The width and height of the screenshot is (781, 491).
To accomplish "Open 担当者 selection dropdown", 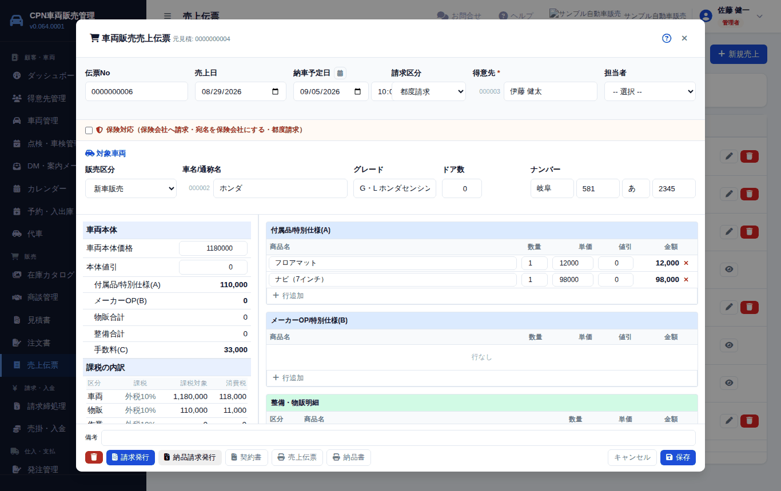I will (x=650, y=91).
